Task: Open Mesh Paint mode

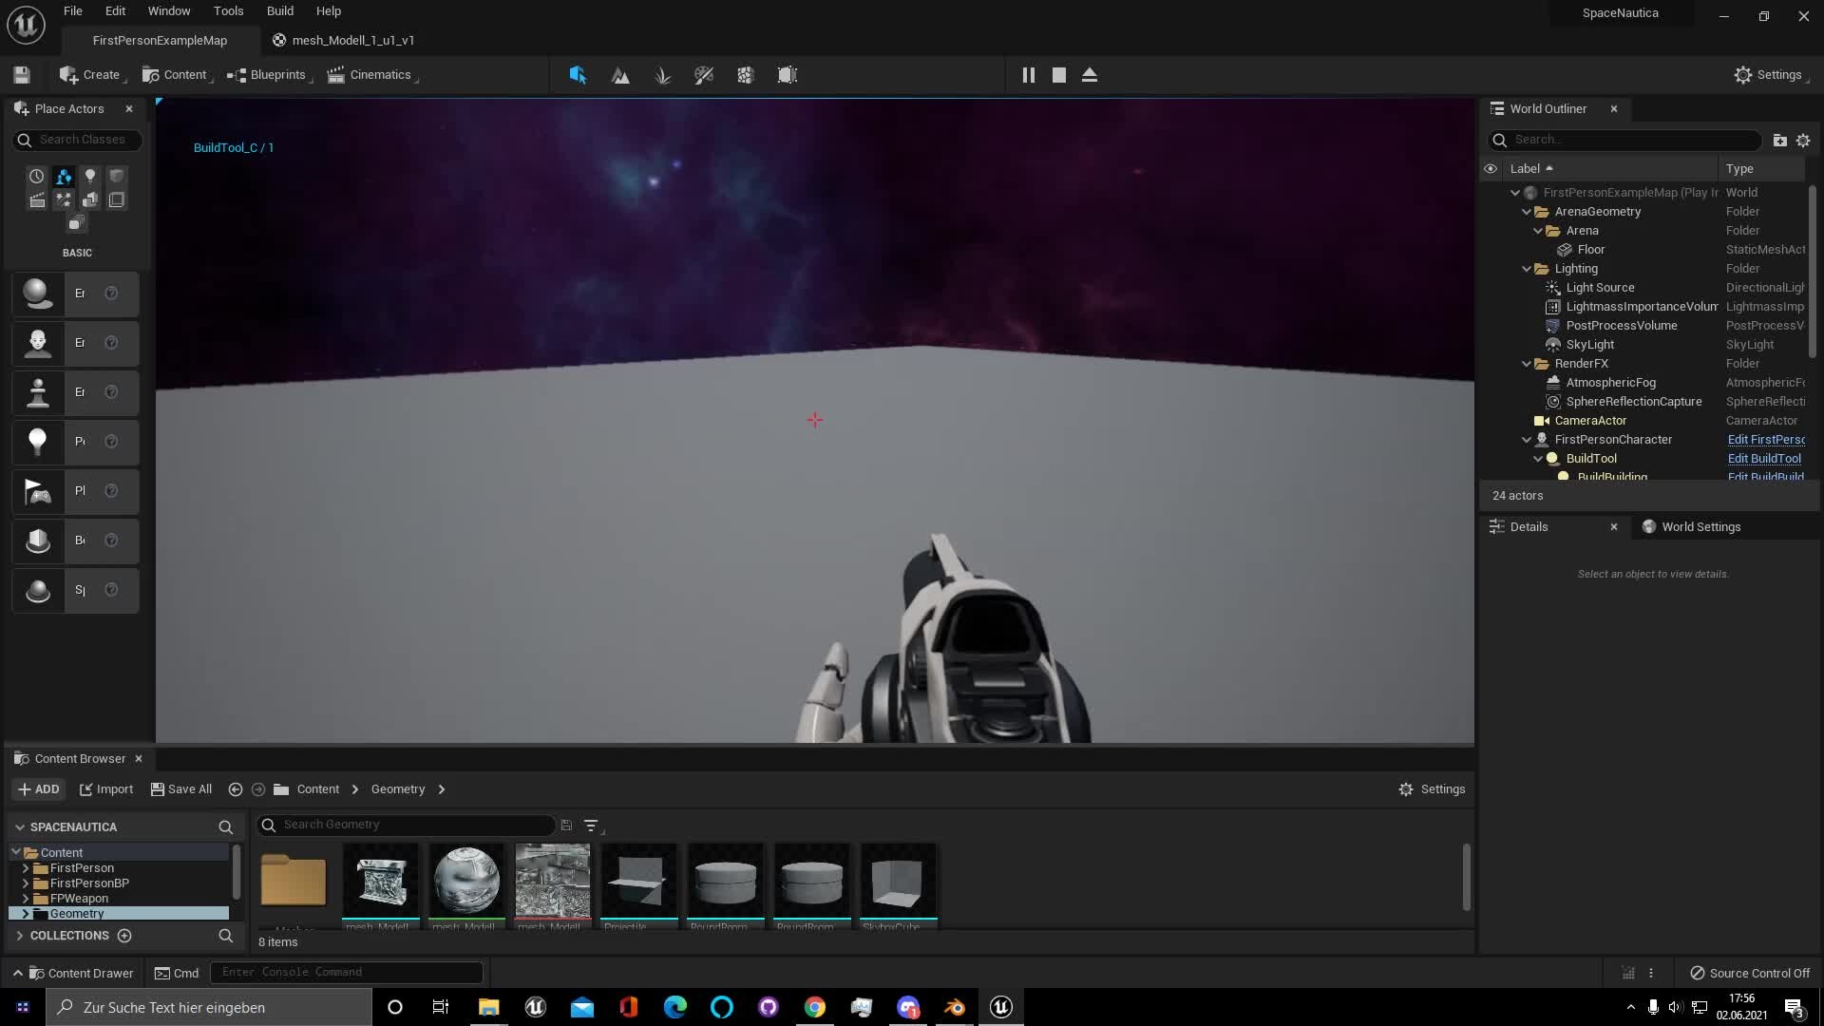Action: point(704,75)
